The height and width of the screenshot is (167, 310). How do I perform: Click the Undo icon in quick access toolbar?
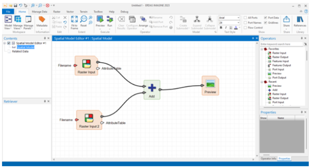tap(20, 5)
